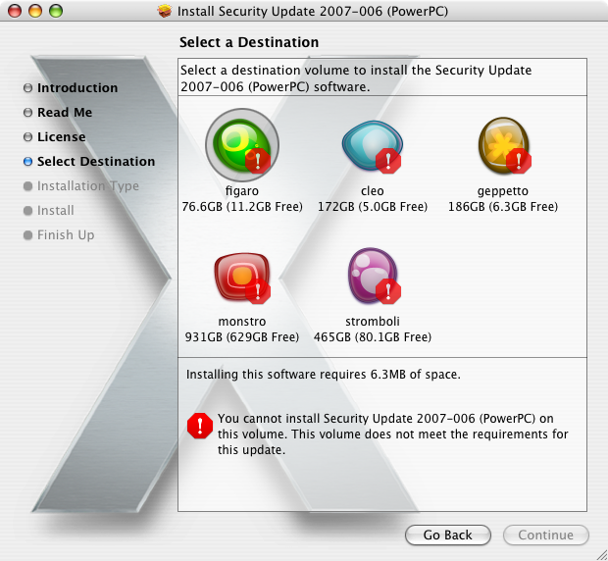Image resolution: width=608 pixels, height=561 pixels.
Task: Select the monstro volume icon
Action: click(242, 278)
